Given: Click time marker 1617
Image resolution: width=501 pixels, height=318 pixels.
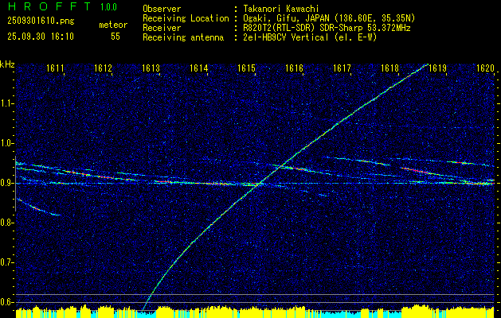Looking at the screenshot, I should [x=342, y=68].
